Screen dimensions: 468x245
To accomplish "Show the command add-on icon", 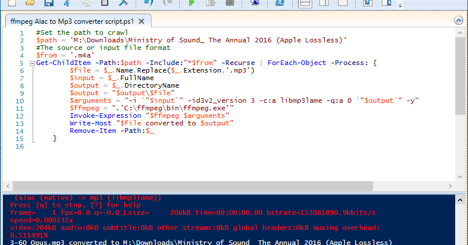I will click(x=387, y=3).
